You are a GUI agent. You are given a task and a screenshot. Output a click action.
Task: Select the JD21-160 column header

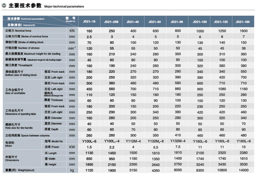coord(243,21)
